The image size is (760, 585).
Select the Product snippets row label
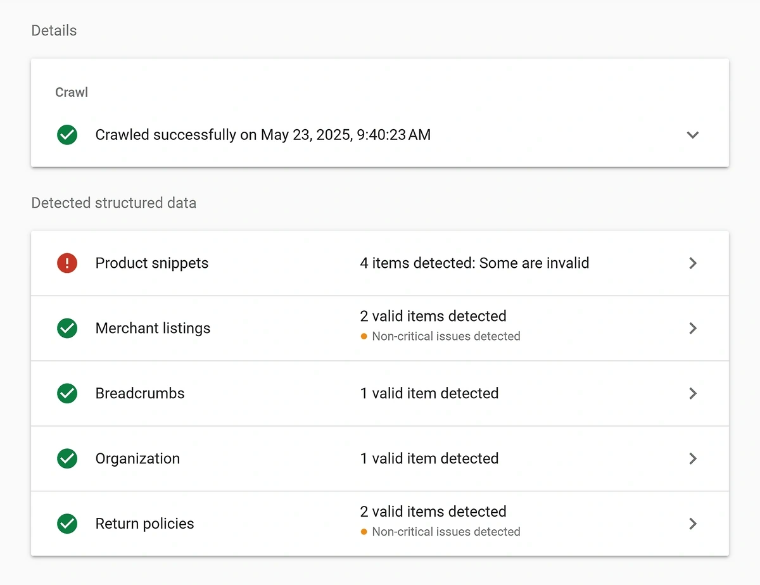(x=152, y=263)
